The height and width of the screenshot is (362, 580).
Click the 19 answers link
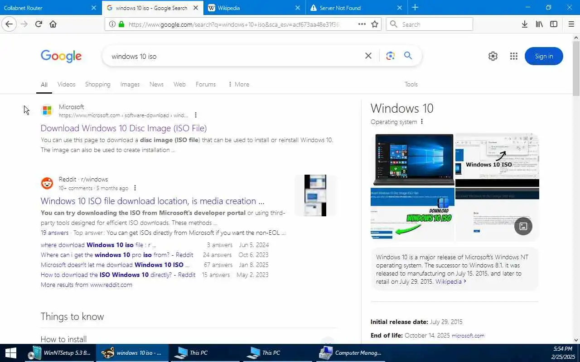tap(54, 233)
